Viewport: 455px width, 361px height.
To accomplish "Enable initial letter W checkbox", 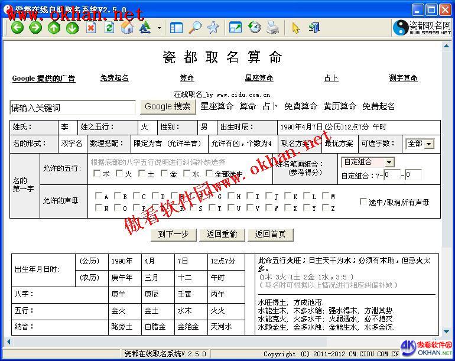I will (269, 207).
